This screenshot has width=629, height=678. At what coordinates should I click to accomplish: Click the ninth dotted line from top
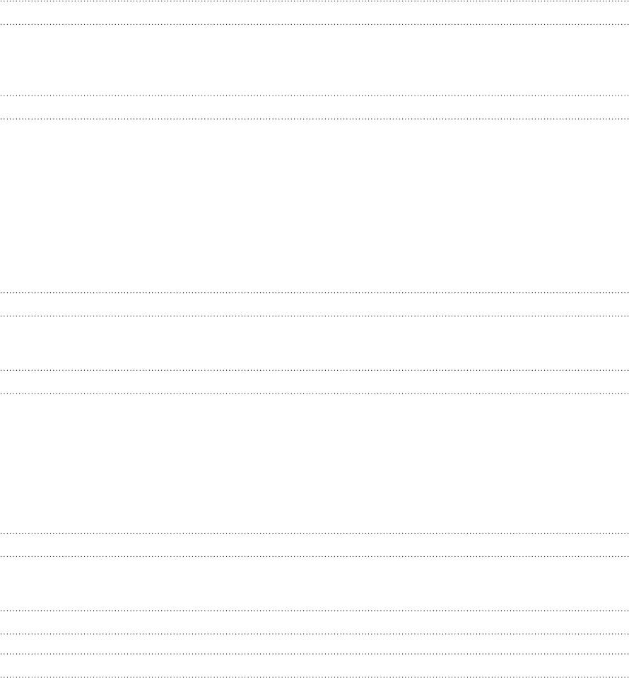point(314,533)
